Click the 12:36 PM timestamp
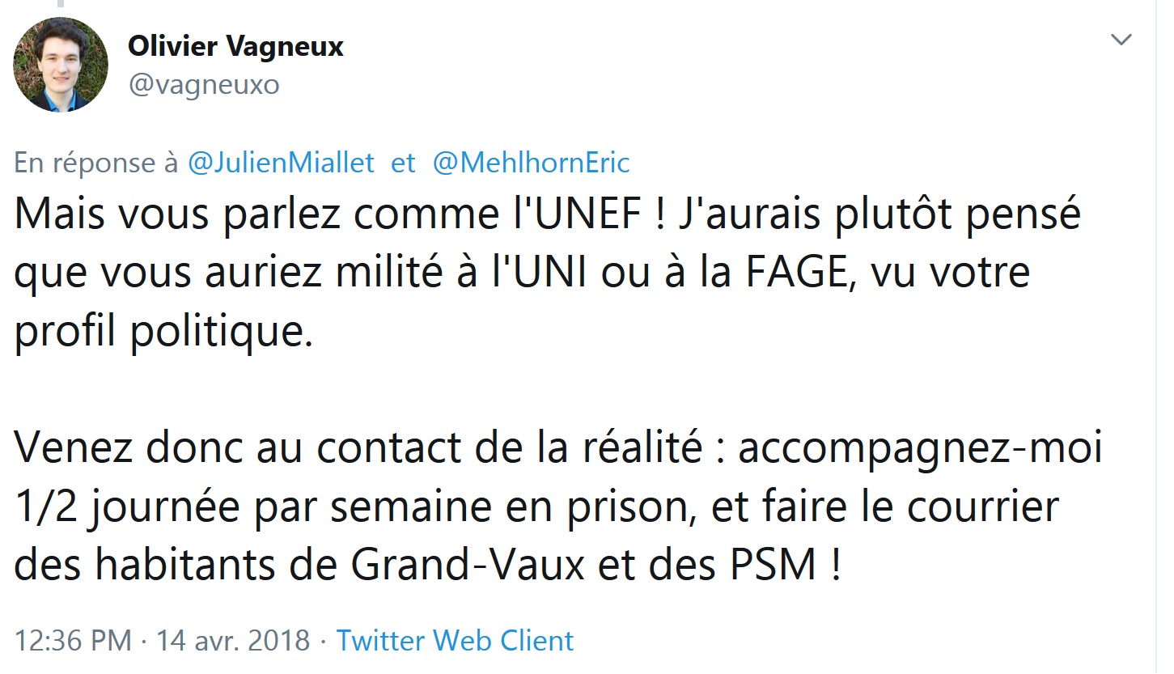 (72, 641)
